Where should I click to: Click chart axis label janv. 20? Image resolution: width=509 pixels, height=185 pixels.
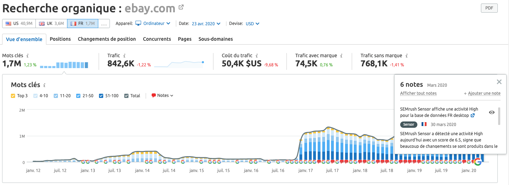[x=469, y=171]
